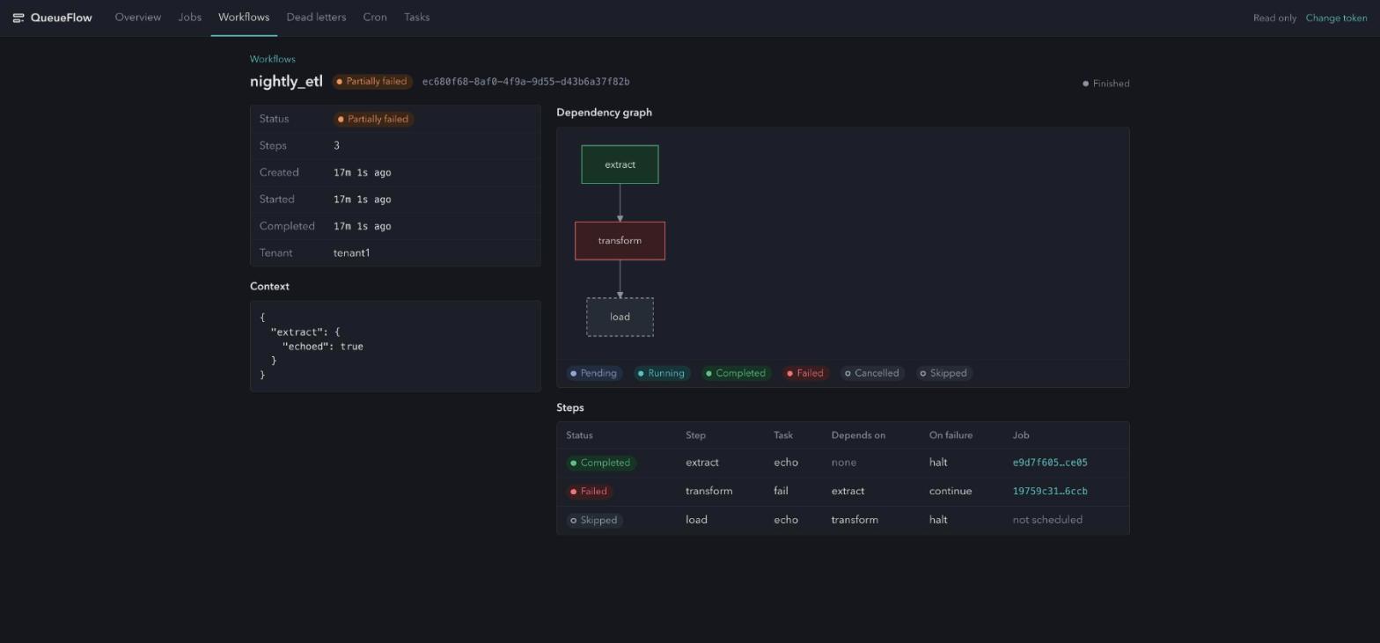Click the 'Depends on' column header

click(x=858, y=435)
